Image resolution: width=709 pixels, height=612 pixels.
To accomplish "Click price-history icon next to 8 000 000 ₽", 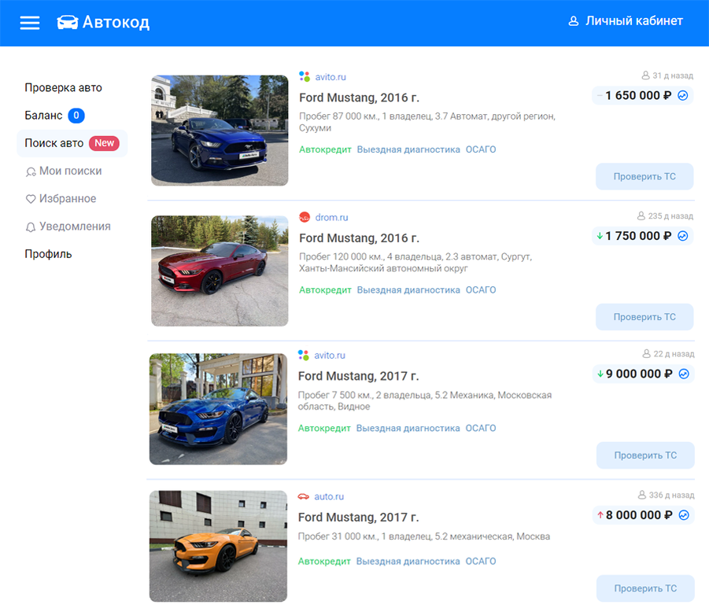I will (x=684, y=514).
